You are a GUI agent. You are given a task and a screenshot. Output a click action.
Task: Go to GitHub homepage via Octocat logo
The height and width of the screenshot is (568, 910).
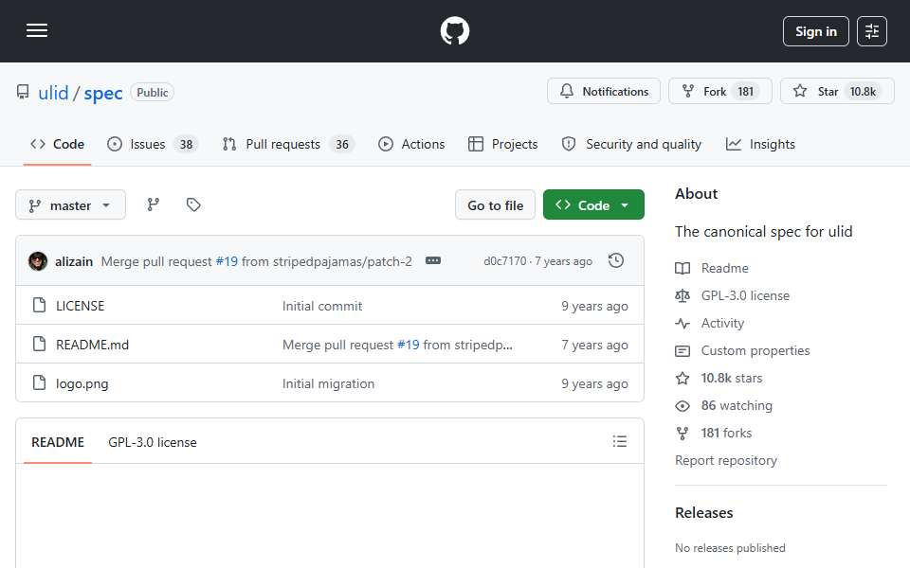click(454, 30)
